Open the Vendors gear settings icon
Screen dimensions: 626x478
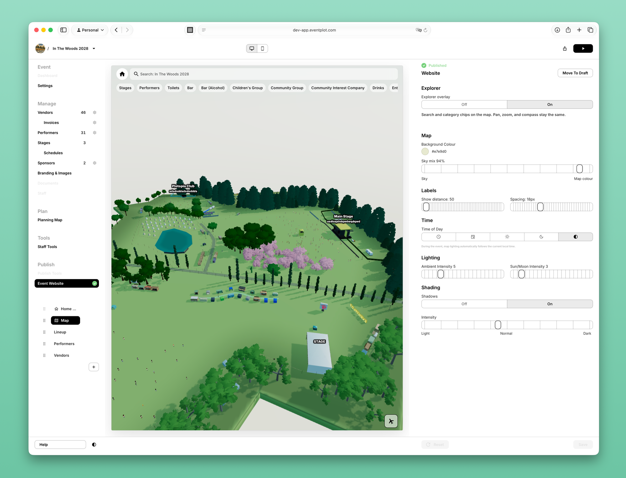95,113
